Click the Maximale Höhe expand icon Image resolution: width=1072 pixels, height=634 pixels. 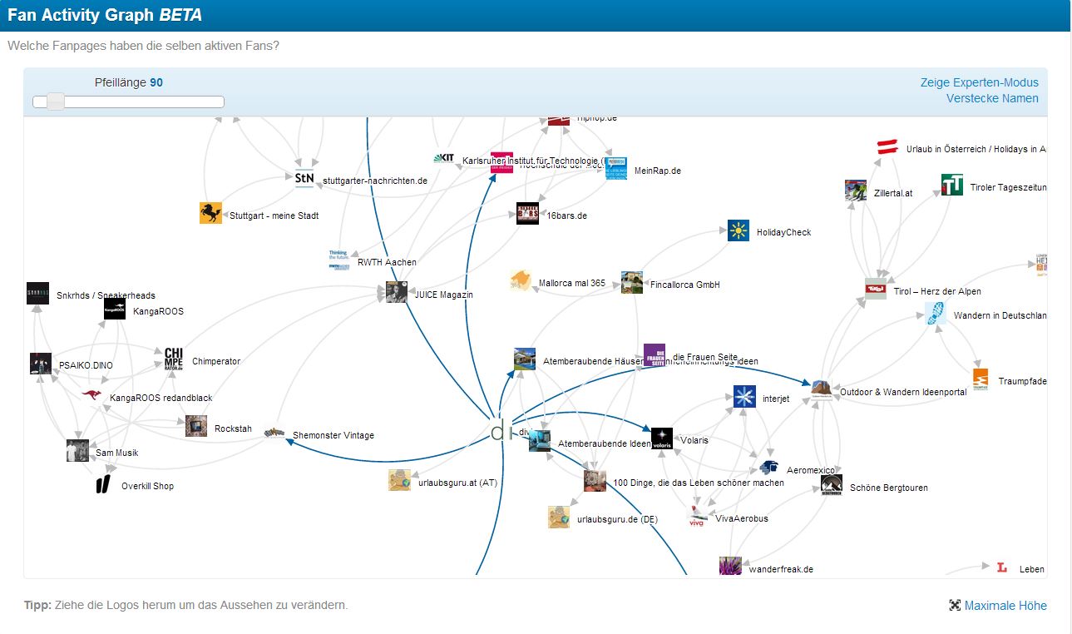click(x=955, y=606)
